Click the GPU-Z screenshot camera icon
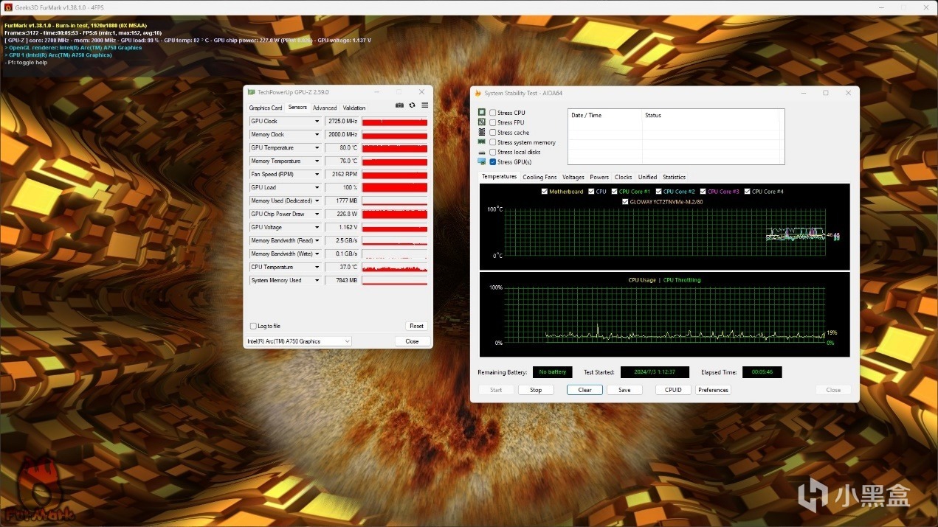The width and height of the screenshot is (938, 527). (399, 105)
